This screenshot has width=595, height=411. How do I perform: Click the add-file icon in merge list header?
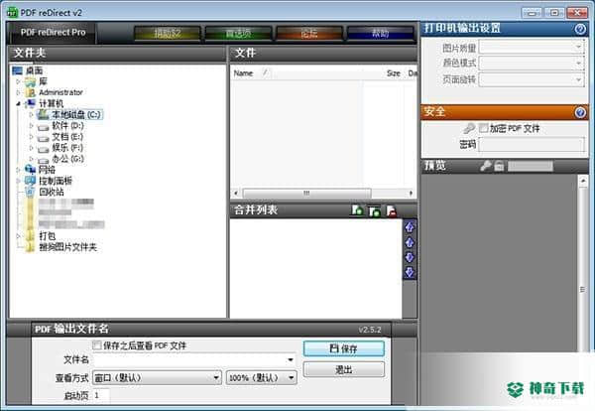[357, 210]
